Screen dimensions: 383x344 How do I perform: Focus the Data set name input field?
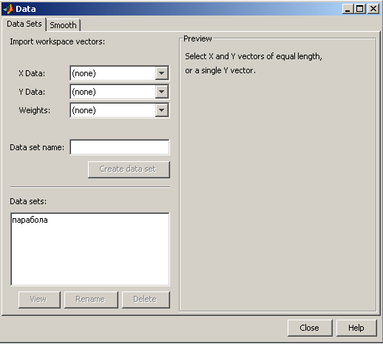coord(120,147)
